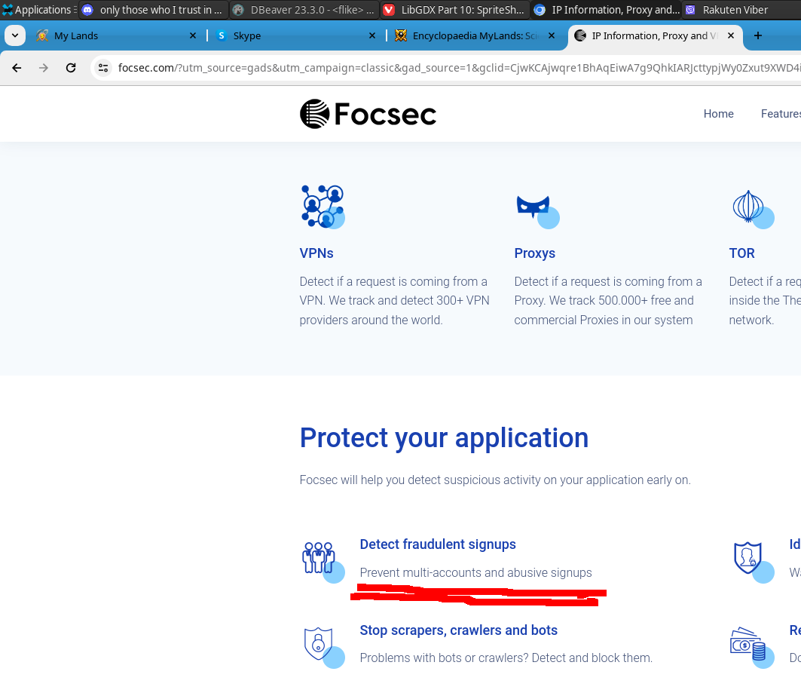Close the Encyclopaedia MyLands tab

[552, 35]
